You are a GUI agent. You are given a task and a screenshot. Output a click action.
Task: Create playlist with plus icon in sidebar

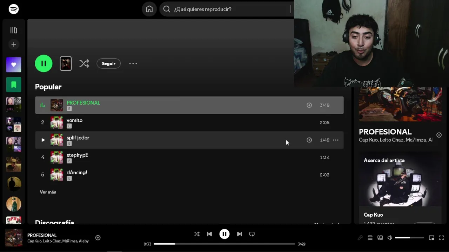coord(14,44)
